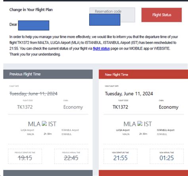The width and height of the screenshot is (188, 176).
Task: Click IST airport code in Previous Flight card
Action: click(52, 124)
